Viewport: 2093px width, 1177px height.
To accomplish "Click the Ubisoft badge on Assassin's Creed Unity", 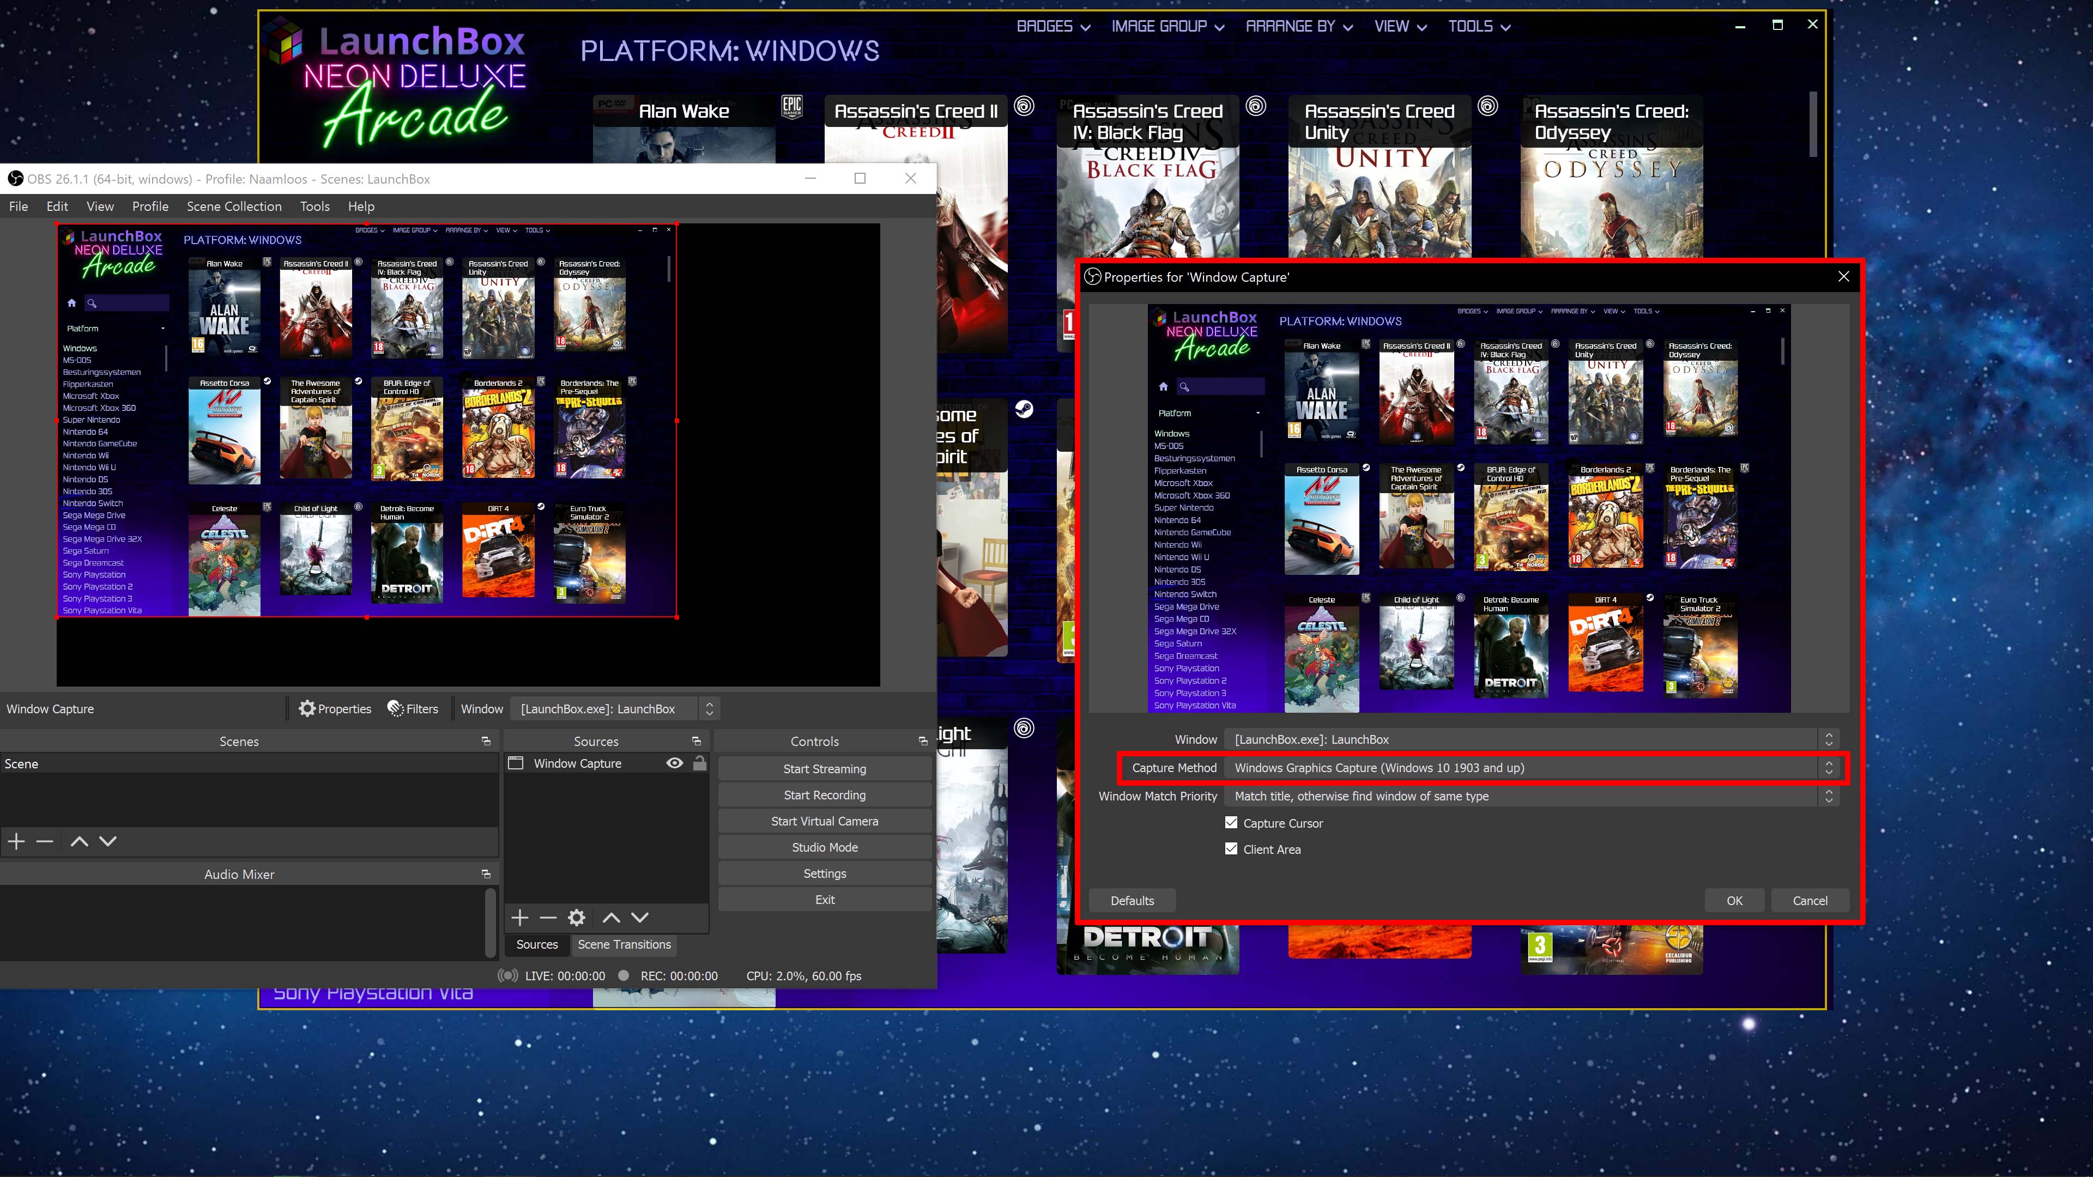I will tap(1487, 106).
